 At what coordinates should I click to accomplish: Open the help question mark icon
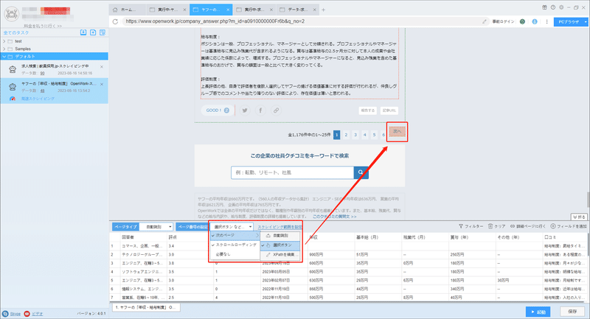coord(552,7)
